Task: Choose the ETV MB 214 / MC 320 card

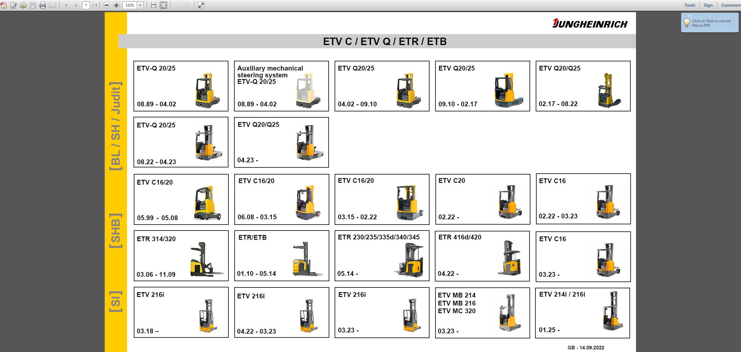Action: click(x=483, y=313)
